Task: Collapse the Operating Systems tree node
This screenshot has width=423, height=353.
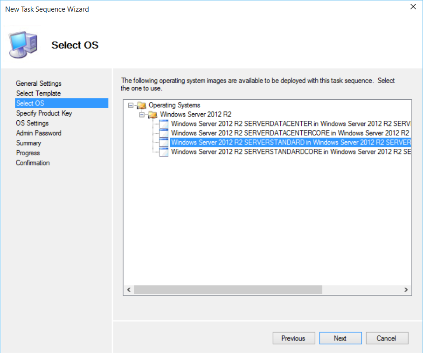Action: tap(131, 105)
